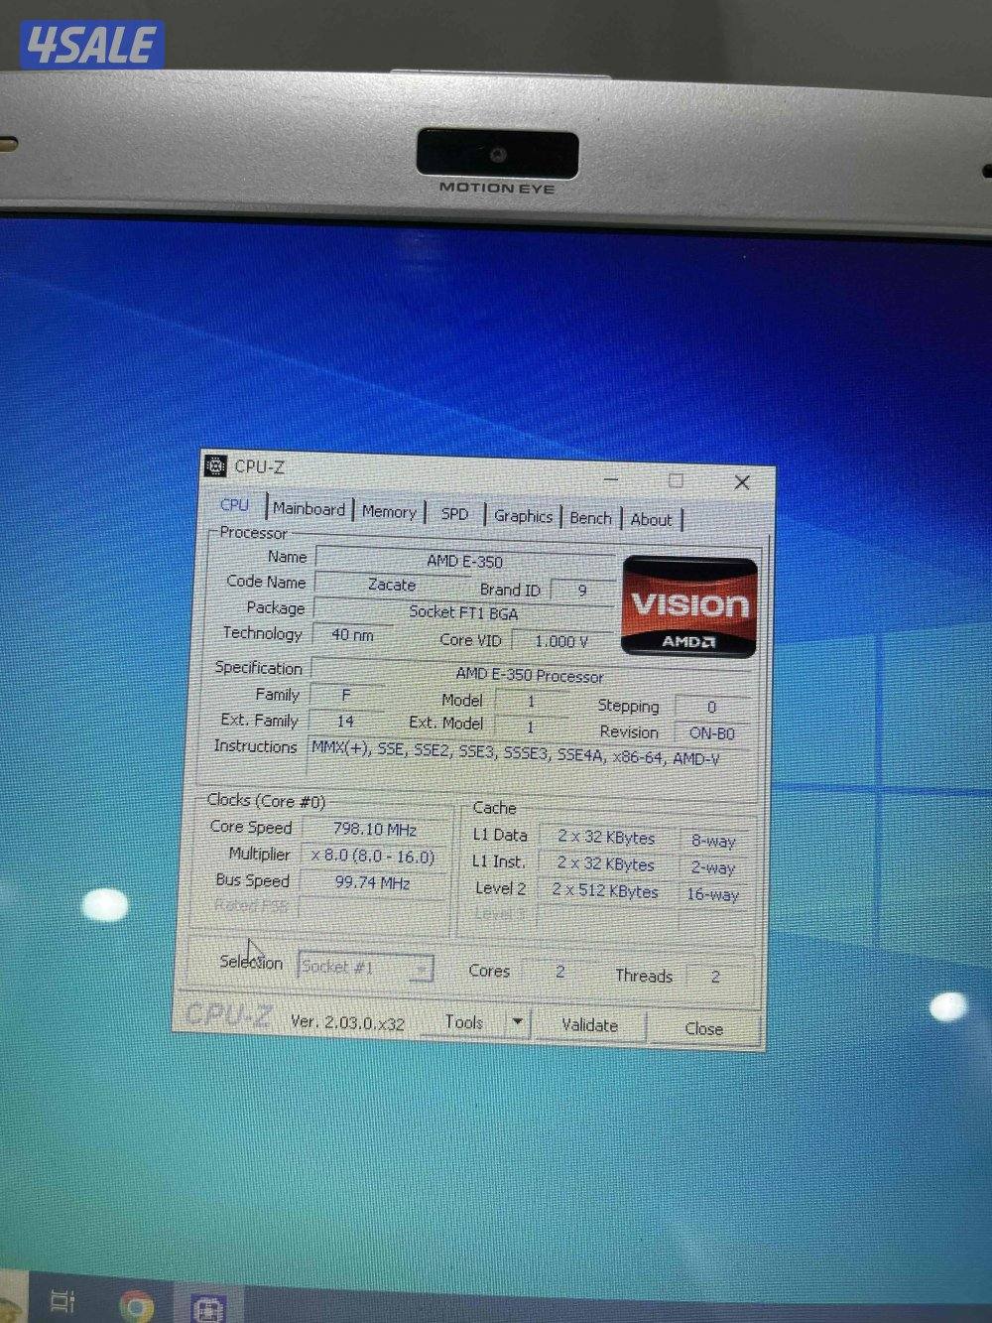This screenshot has width=992, height=1323.
Task: Open the SPD tab
Action: tap(454, 512)
